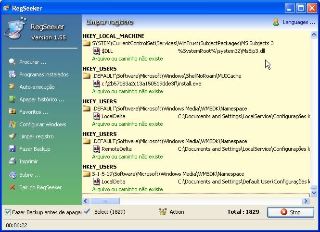Select Limpar registro in sidebar
The width and height of the screenshot is (320, 232).
(36, 136)
